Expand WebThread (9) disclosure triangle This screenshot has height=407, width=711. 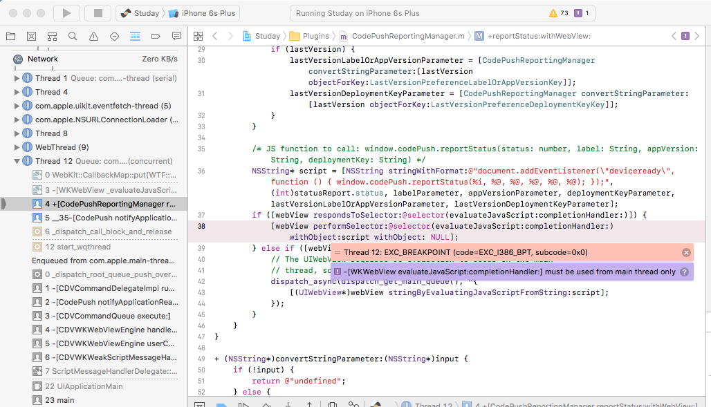[x=17, y=147]
